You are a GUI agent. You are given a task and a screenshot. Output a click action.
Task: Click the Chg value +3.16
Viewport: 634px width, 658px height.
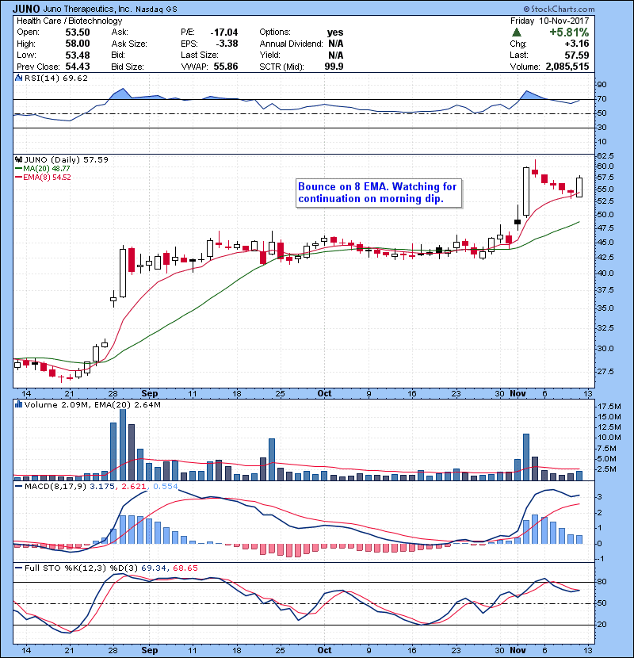576,44
